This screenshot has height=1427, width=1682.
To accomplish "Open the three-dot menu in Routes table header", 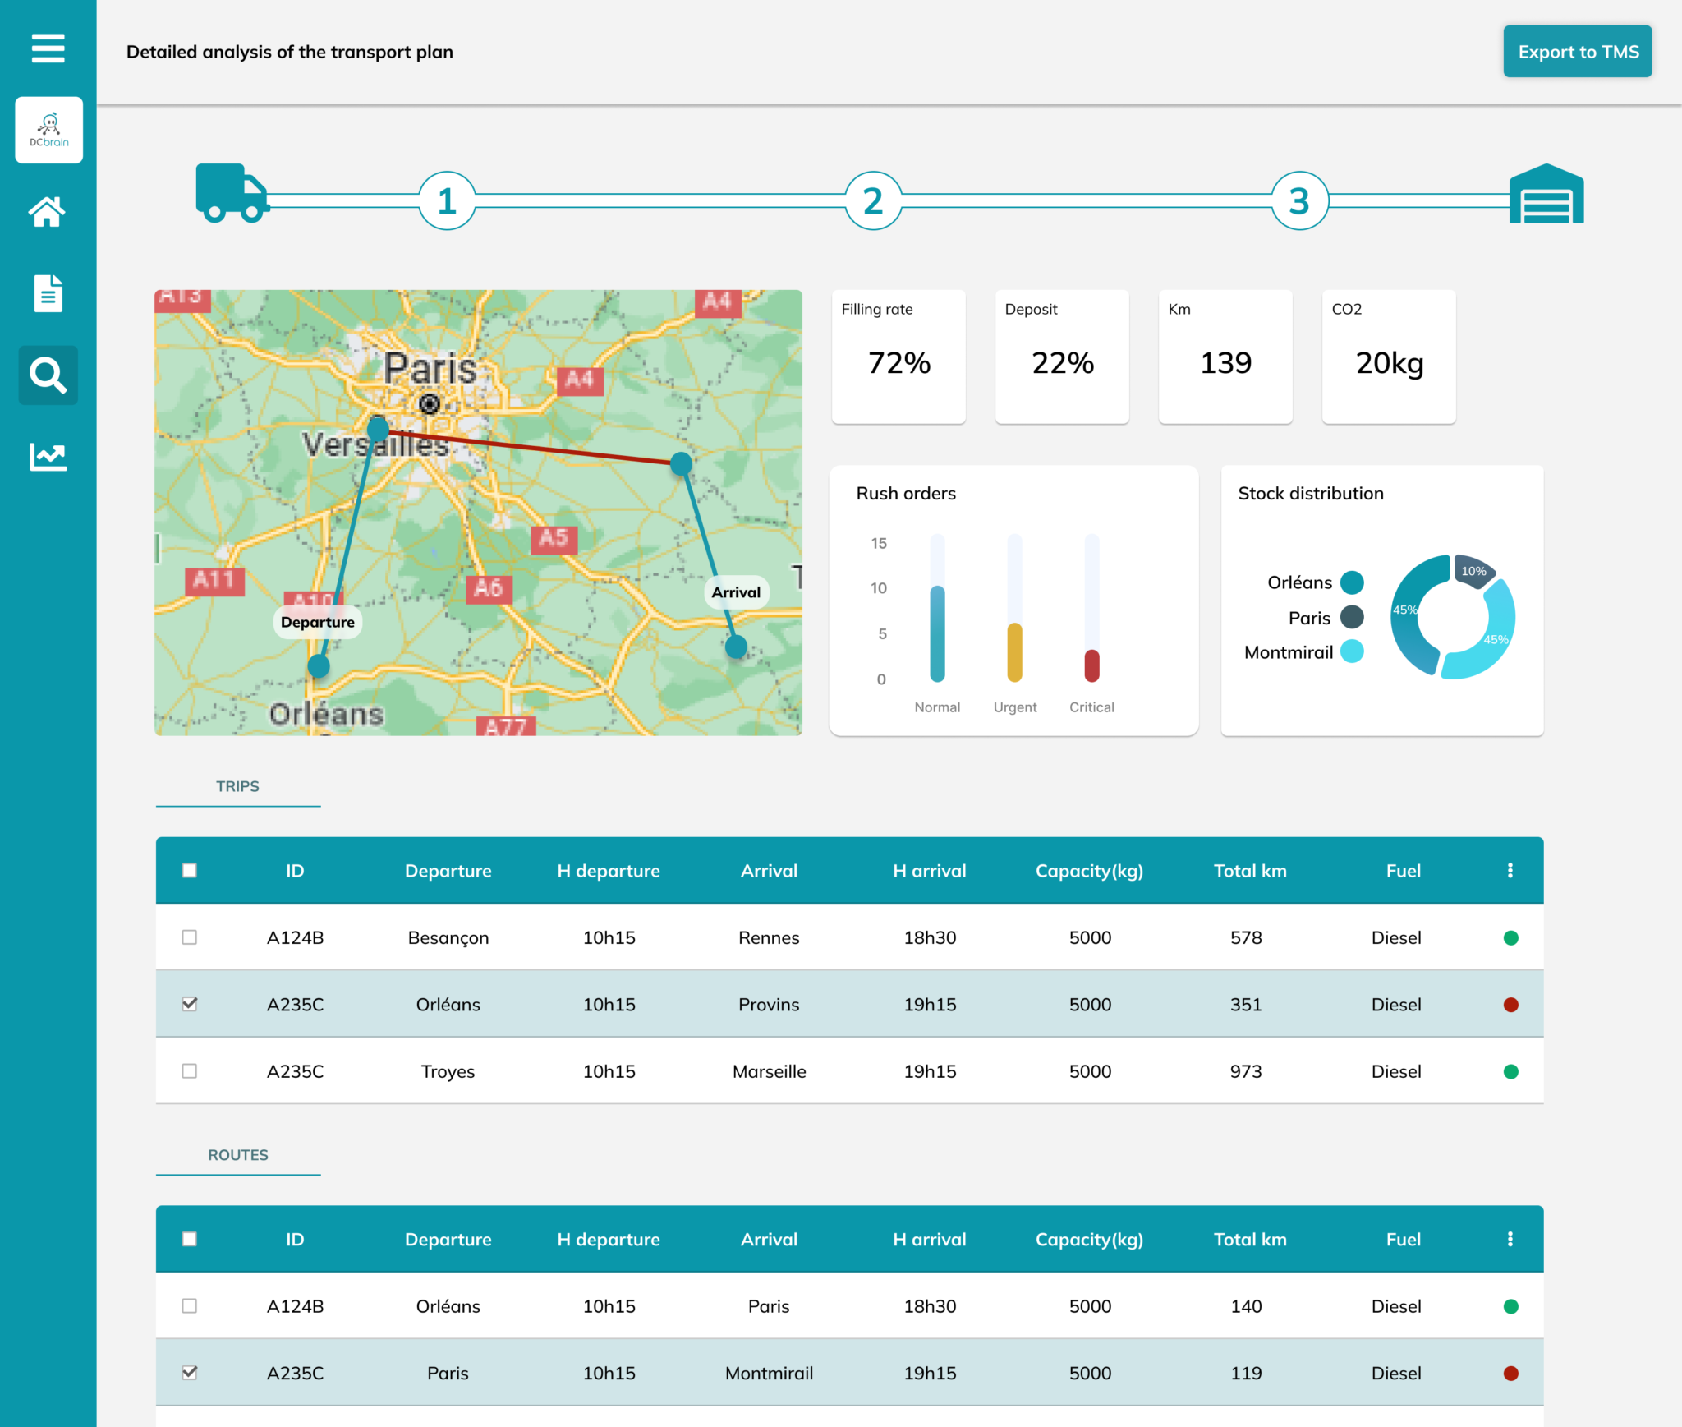I will coord(1510,1239).
